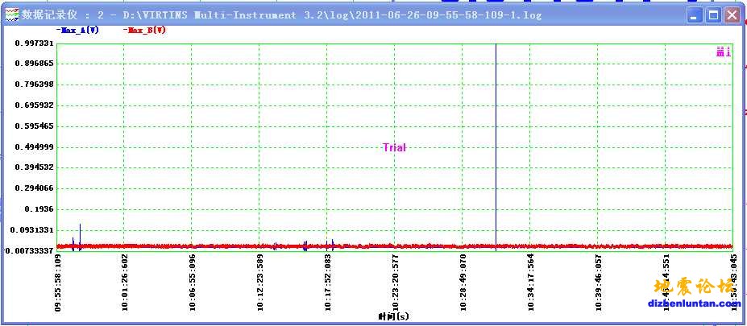Click the small blue spike near the plot start
This screenshot has width=747, height=326.
pos(80,237)
